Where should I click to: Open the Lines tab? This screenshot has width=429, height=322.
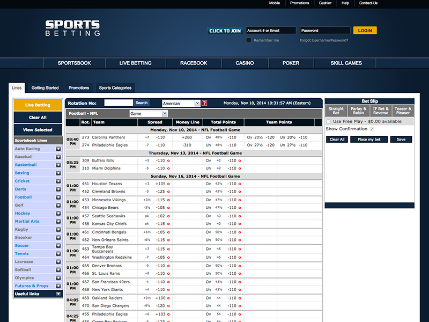[17, 88]
